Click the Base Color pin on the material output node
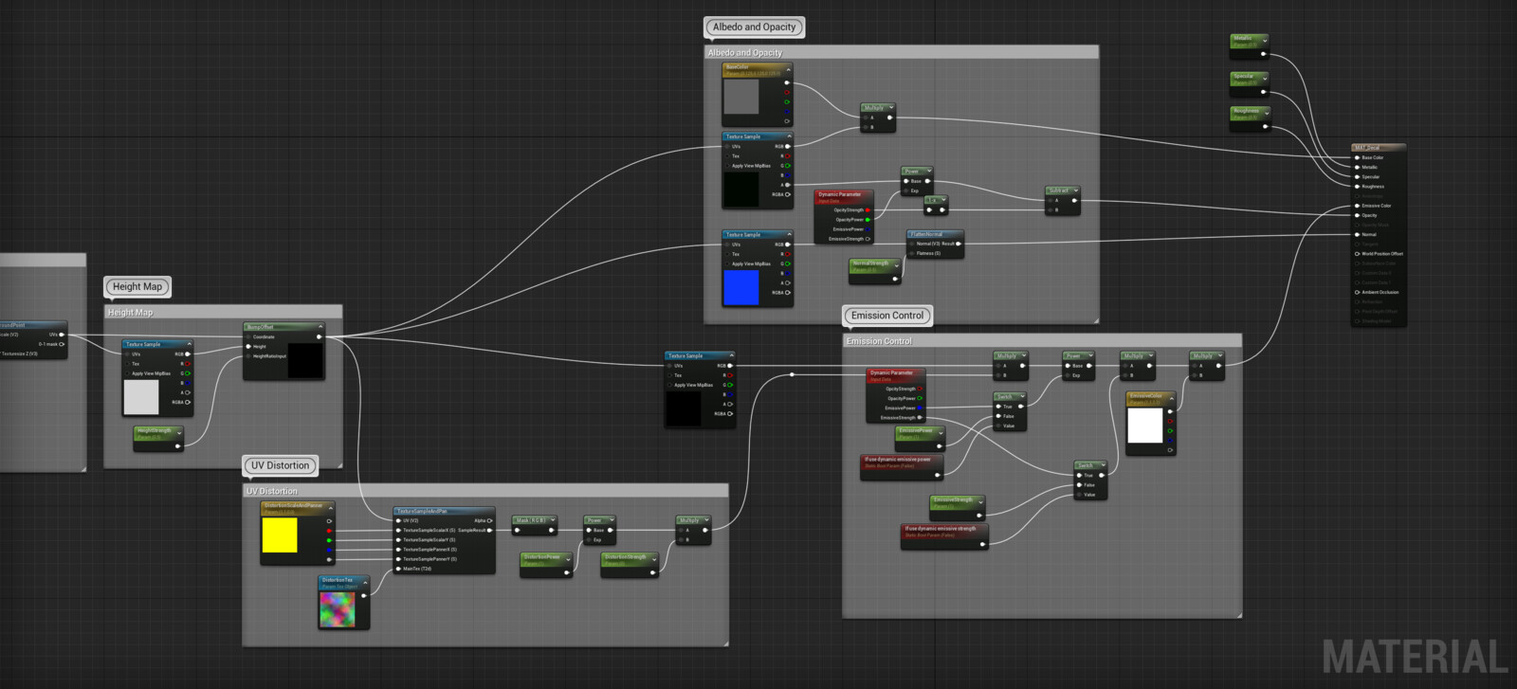The height and width of the screenshot is (689, 1517). click(x=1357, y=157)
